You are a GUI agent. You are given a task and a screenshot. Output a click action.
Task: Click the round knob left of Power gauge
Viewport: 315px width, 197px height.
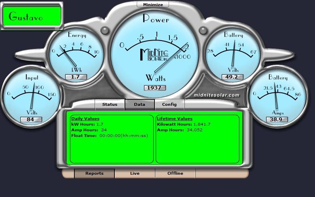click(105, 30)
